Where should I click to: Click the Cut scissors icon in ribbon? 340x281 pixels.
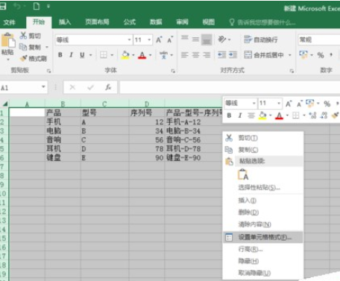point(23,36)
